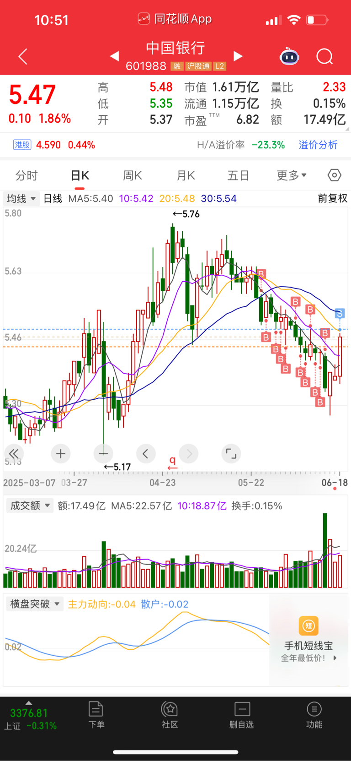Viewport: 351px width, 761px height.
Task: Open the 成交额 indicator dropdown
Action: [x=30, y=506]
